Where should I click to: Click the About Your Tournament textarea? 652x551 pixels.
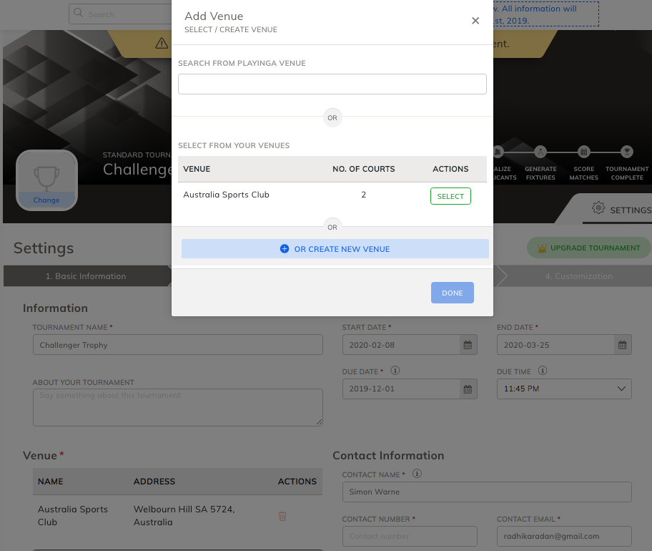pyautogui.click(x=178, y=407)
